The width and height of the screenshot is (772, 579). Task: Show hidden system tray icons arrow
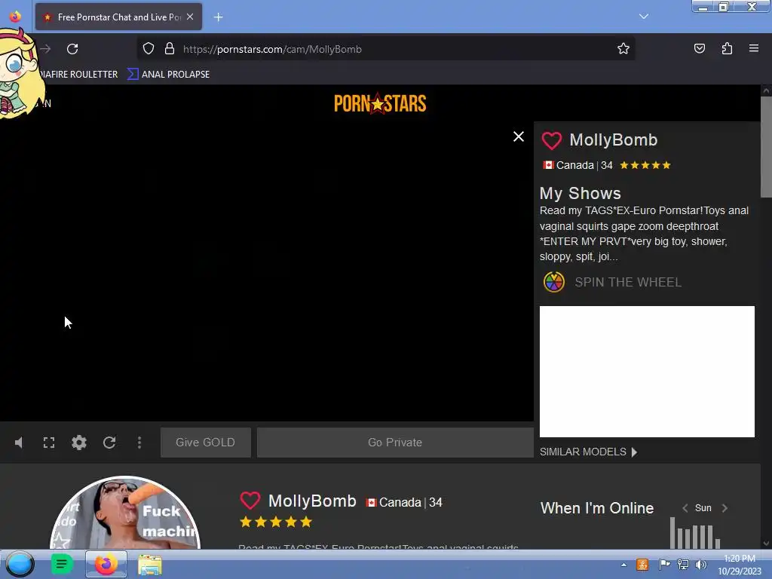coord(623,565)
